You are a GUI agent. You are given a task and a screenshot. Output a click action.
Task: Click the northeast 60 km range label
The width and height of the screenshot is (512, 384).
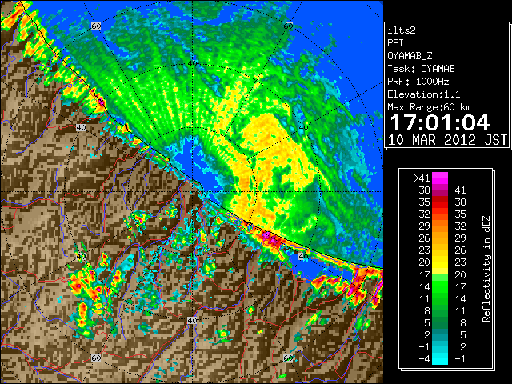tap(288, 26)
